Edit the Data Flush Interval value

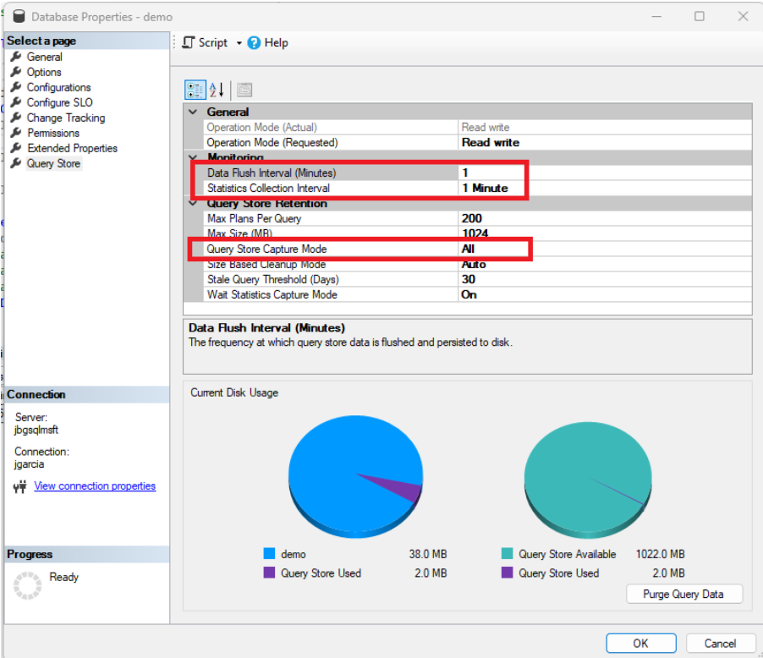[605, 173]
